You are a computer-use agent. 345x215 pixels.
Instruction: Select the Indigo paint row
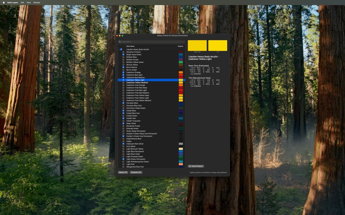151,141
